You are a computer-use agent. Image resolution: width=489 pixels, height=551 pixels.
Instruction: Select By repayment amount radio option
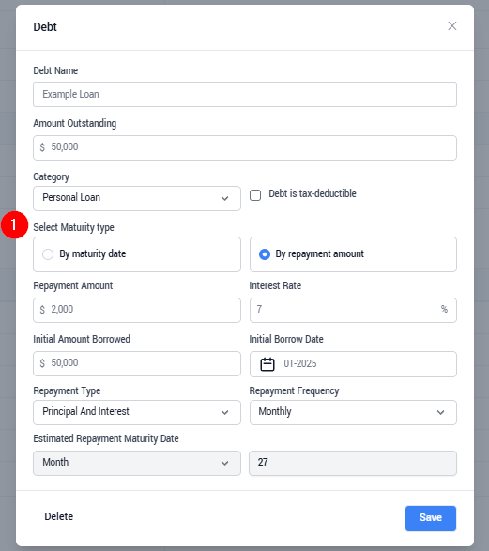265,254
